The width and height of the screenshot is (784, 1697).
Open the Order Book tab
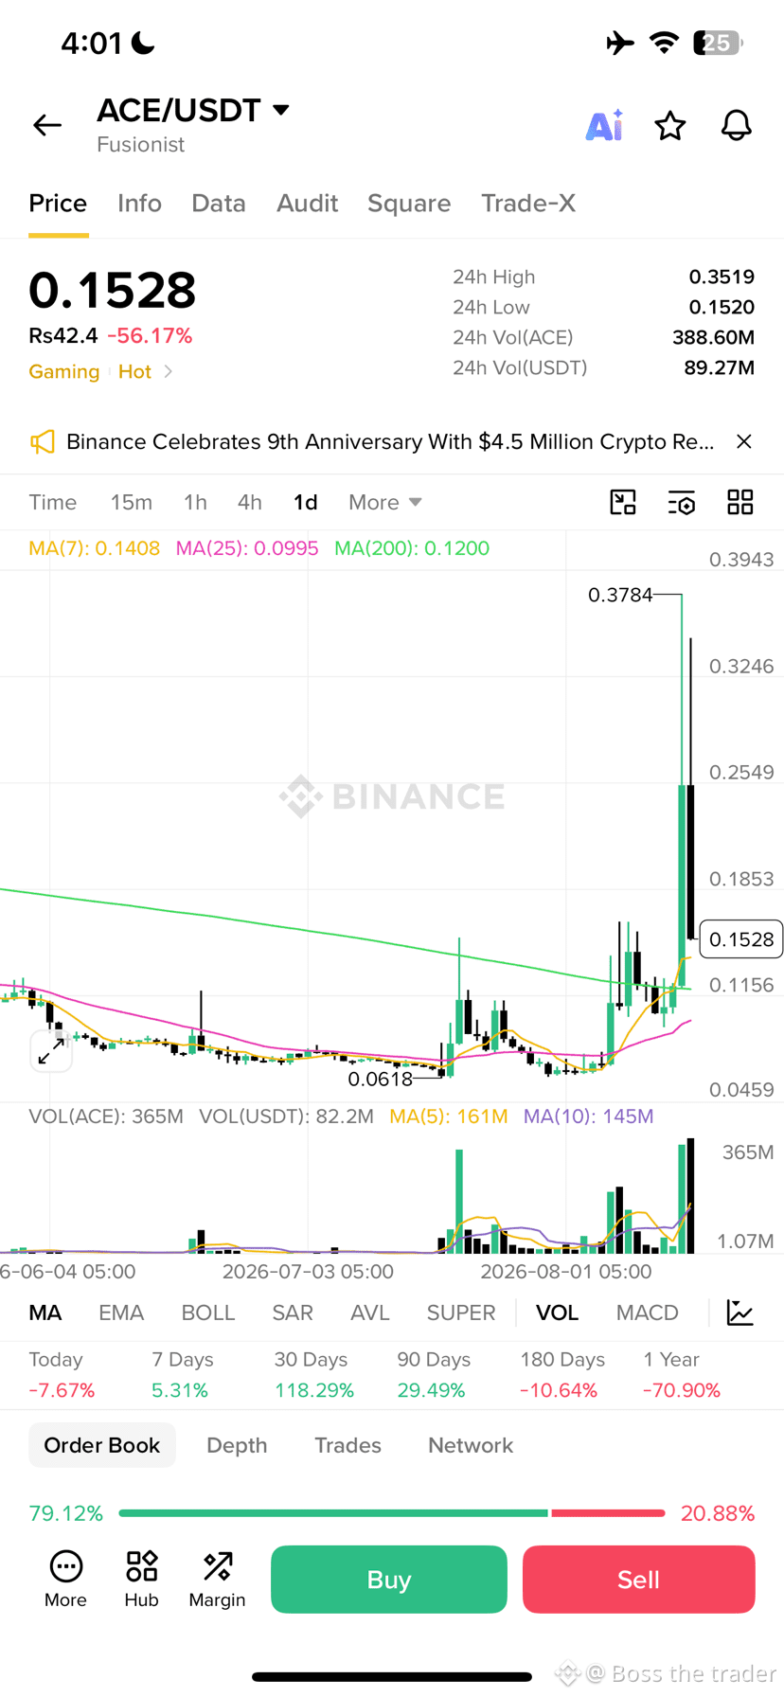[102, 1445]
